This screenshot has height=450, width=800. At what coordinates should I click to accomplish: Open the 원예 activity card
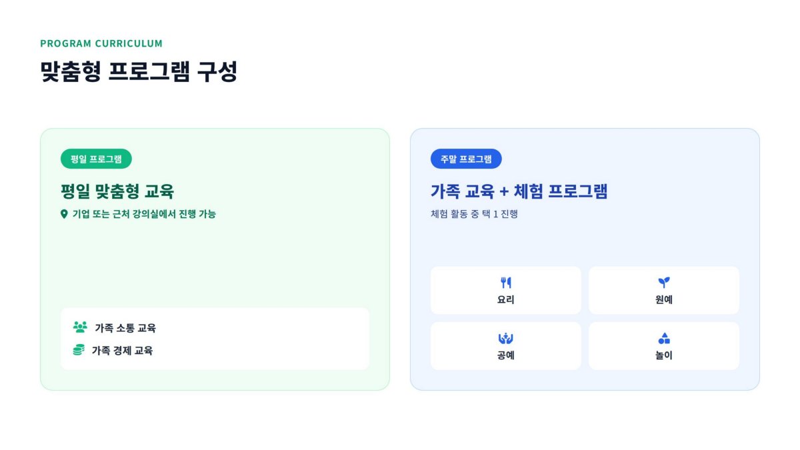click(664, 290)
